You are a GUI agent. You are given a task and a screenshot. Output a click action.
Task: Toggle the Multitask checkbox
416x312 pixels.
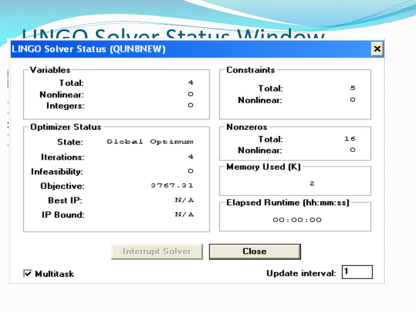pyautogui.click(x=28, y=273)
